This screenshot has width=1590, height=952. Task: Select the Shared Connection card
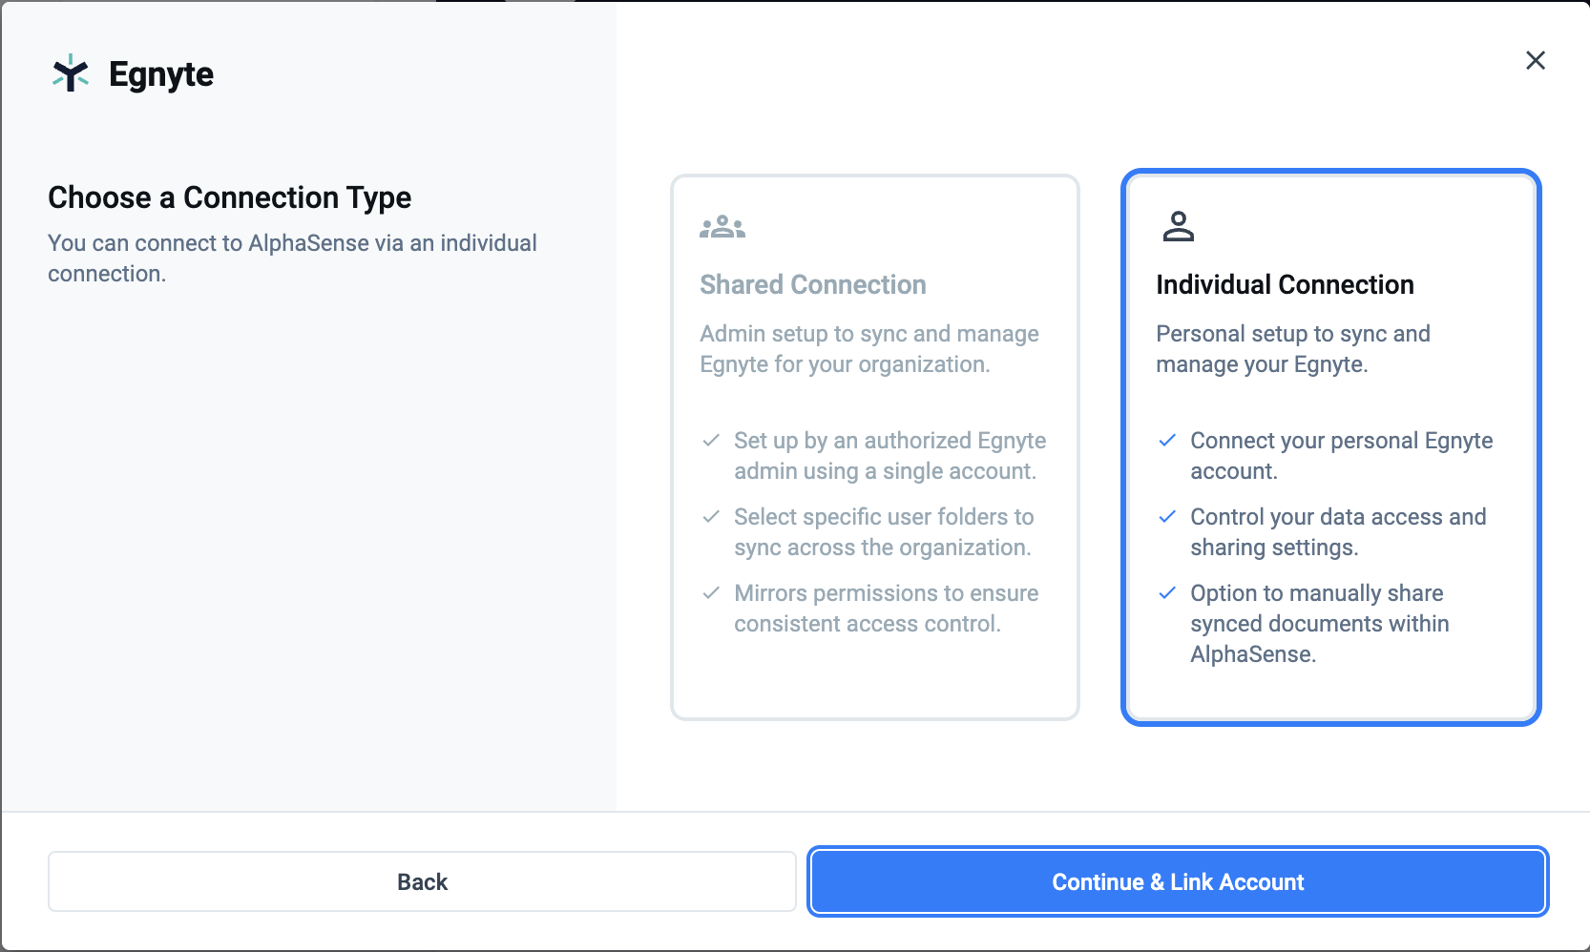(x=875, y=447)
